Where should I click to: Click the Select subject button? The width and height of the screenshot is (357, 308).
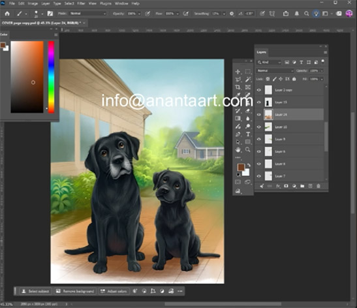35,291
